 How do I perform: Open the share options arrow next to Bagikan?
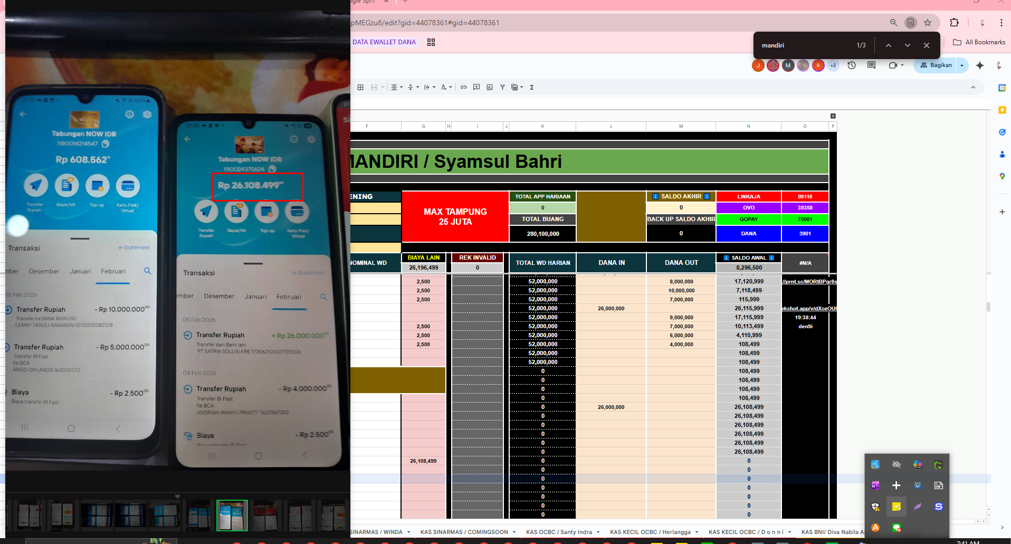tap(962, 65)
